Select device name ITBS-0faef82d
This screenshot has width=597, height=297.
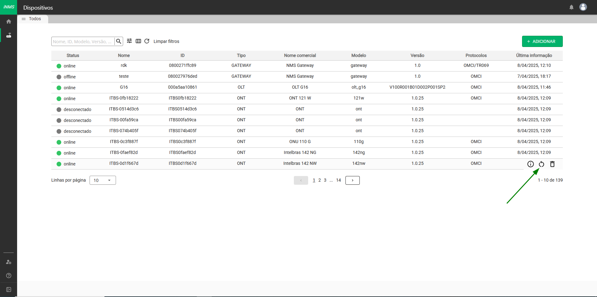tap(124, 152)
